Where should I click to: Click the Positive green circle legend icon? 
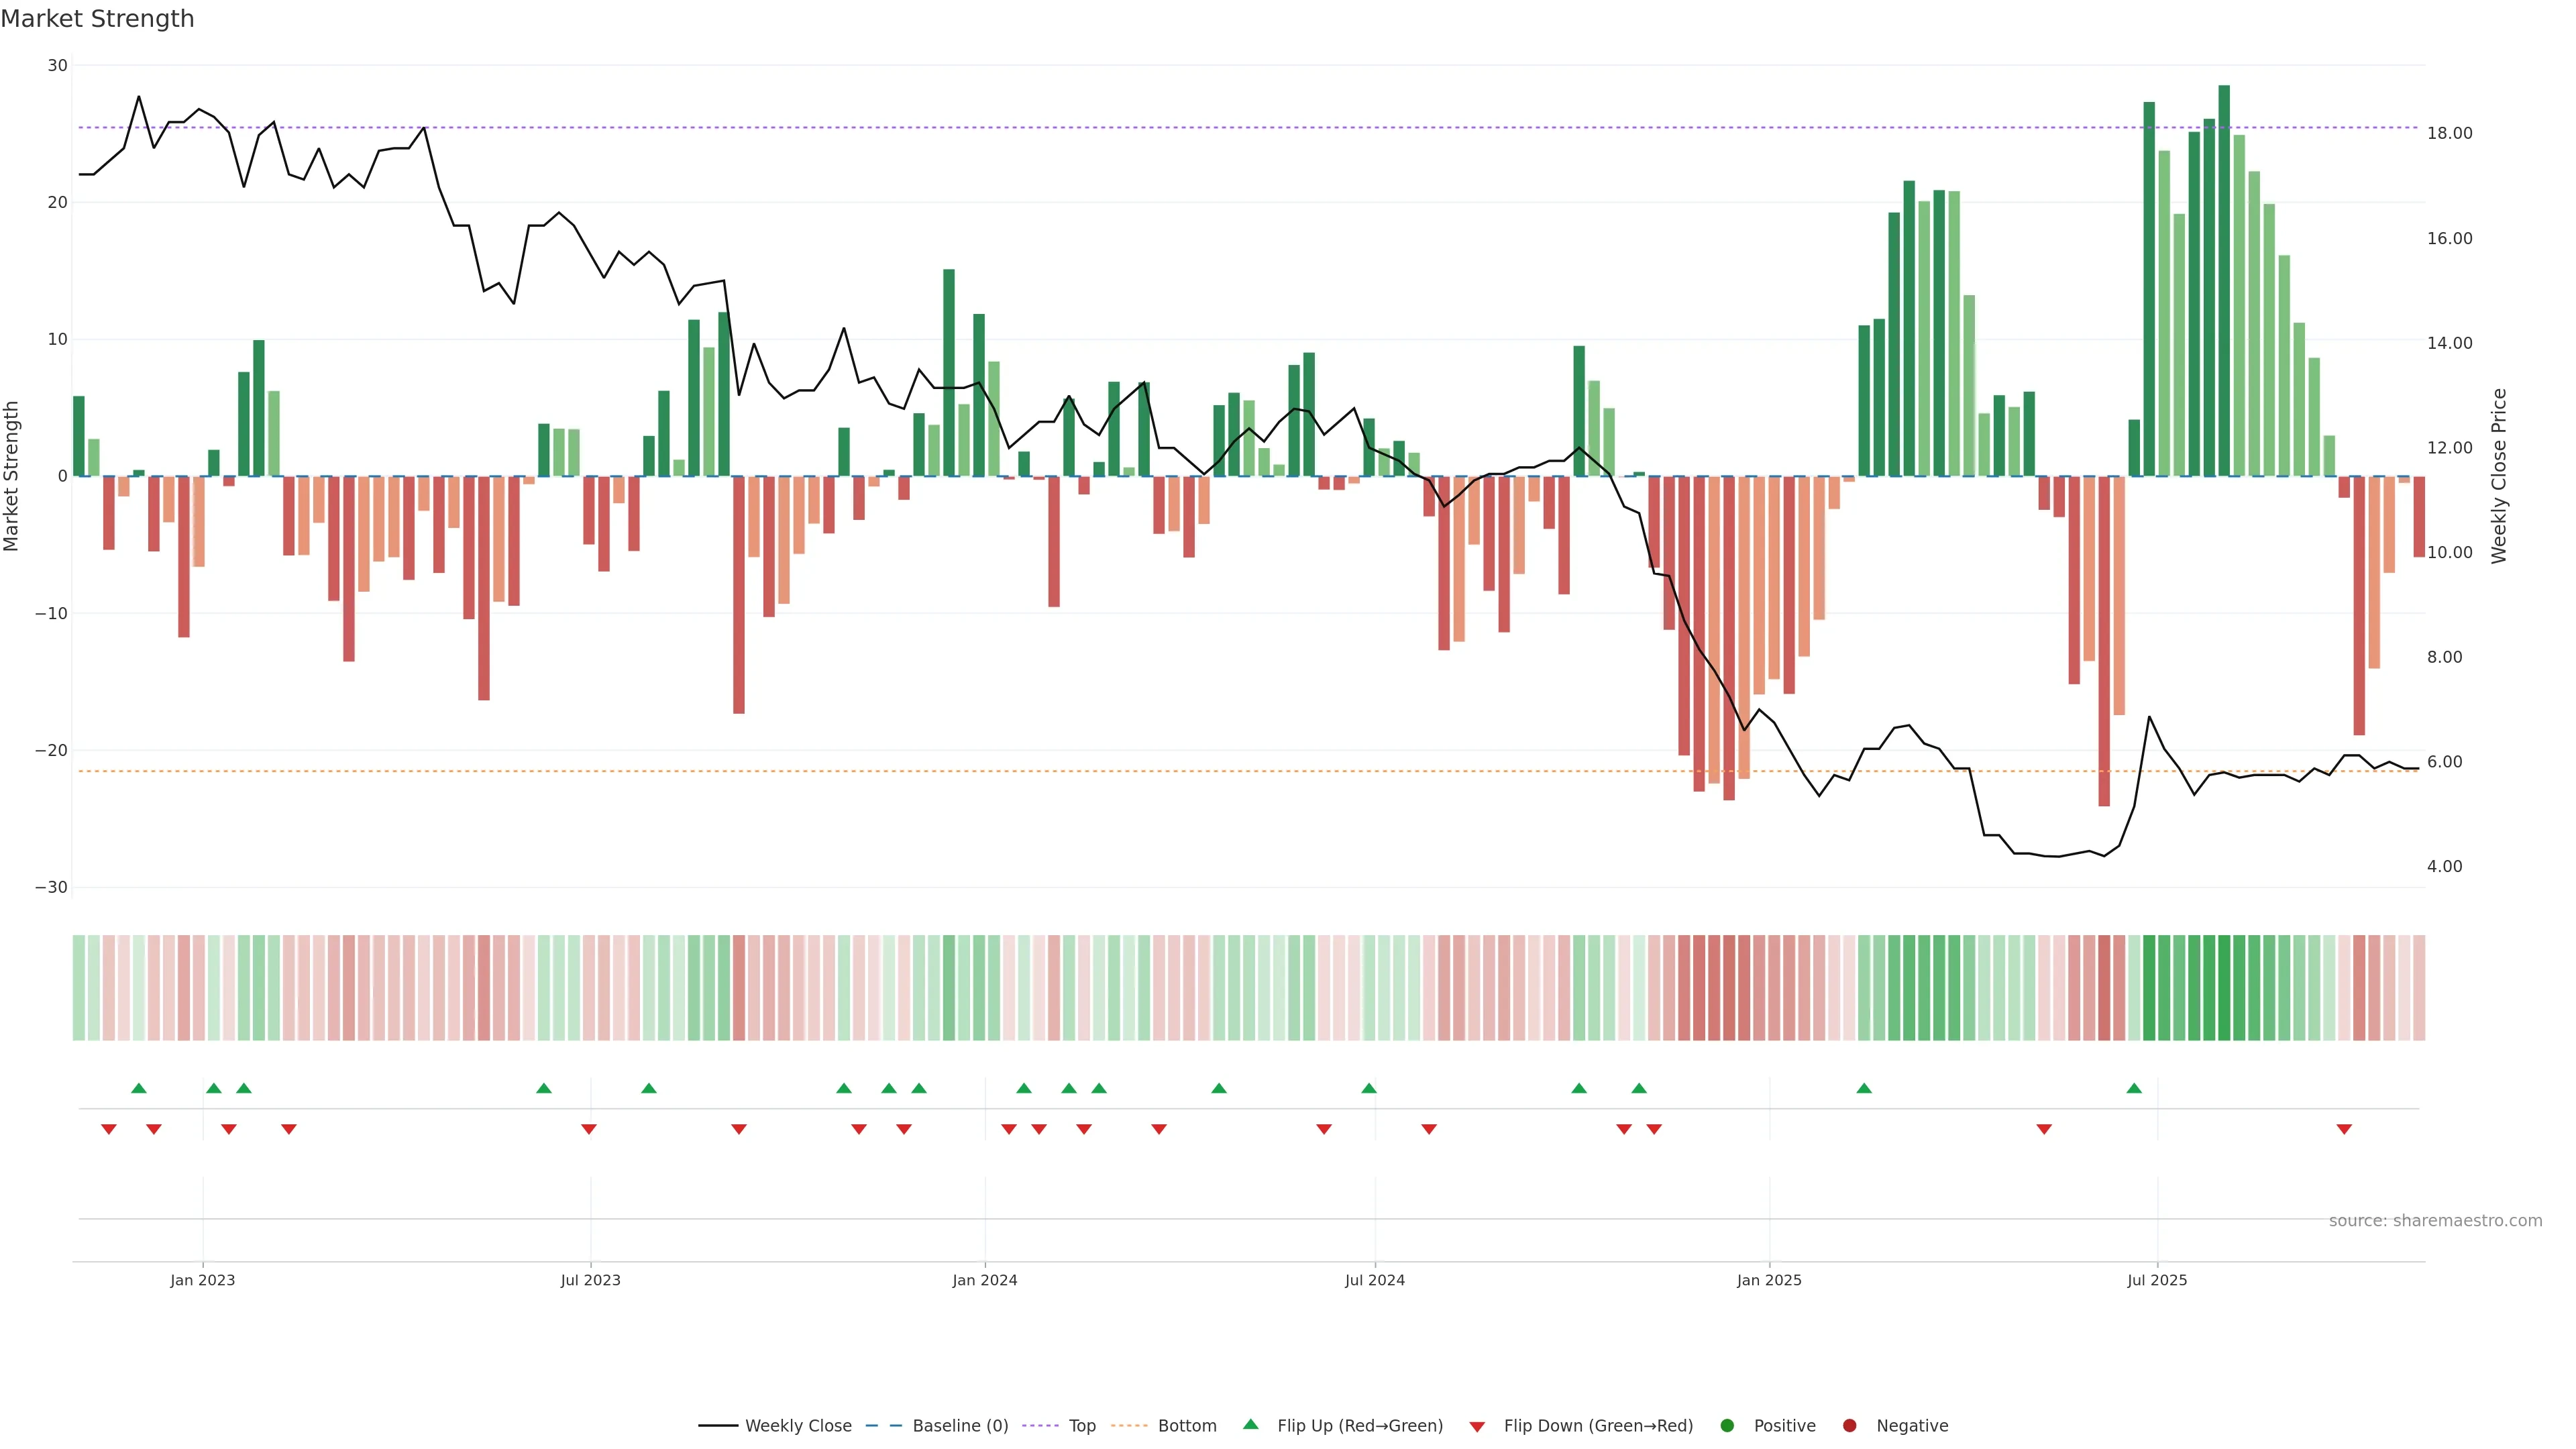pos(1727,1425)
